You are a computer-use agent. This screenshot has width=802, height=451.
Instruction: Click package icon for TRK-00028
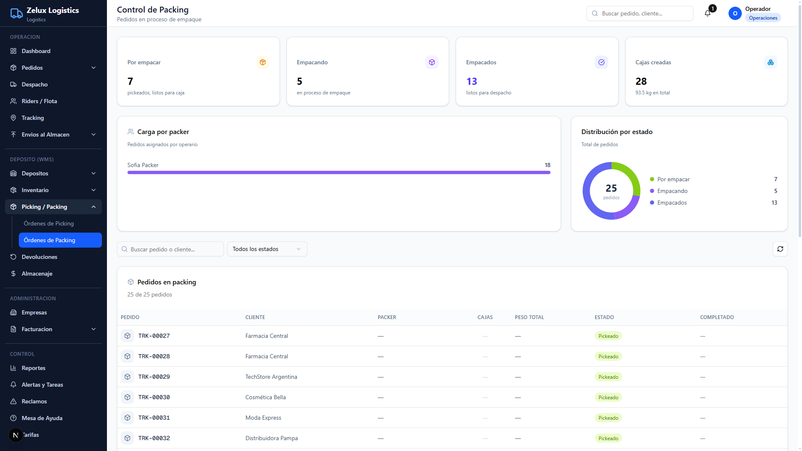[x=127, y=356]
